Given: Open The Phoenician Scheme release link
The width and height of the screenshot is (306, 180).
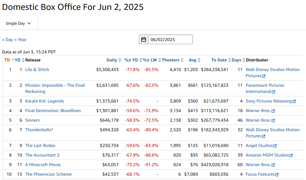Looking at the screenshot, I should [48, 174].
